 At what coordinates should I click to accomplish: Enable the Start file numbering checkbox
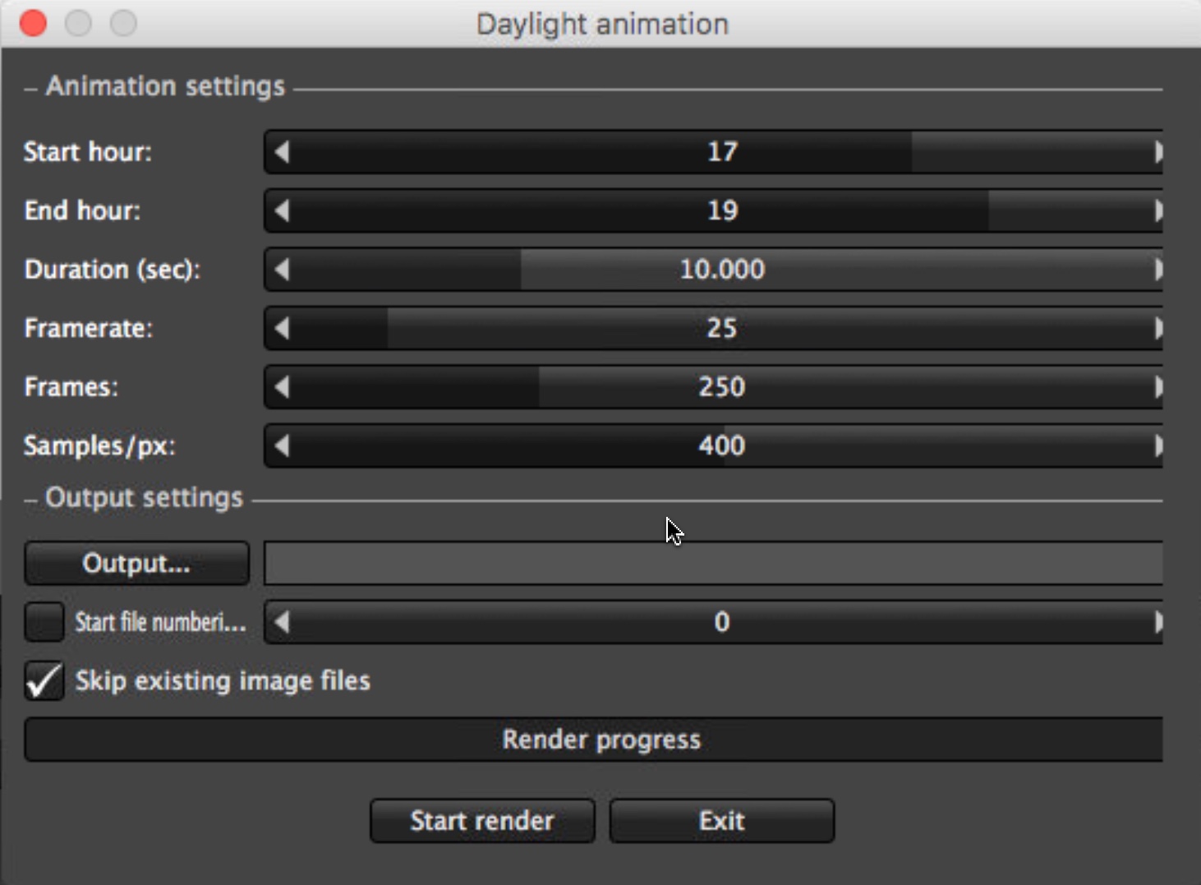coord(44,622)
